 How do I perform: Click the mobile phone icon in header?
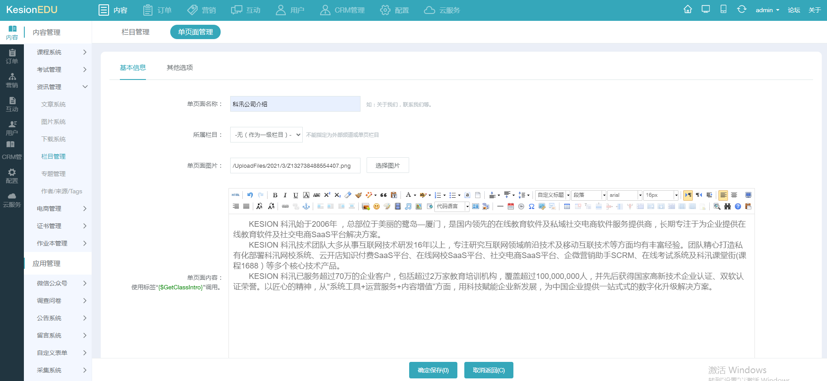pos(724,9)
